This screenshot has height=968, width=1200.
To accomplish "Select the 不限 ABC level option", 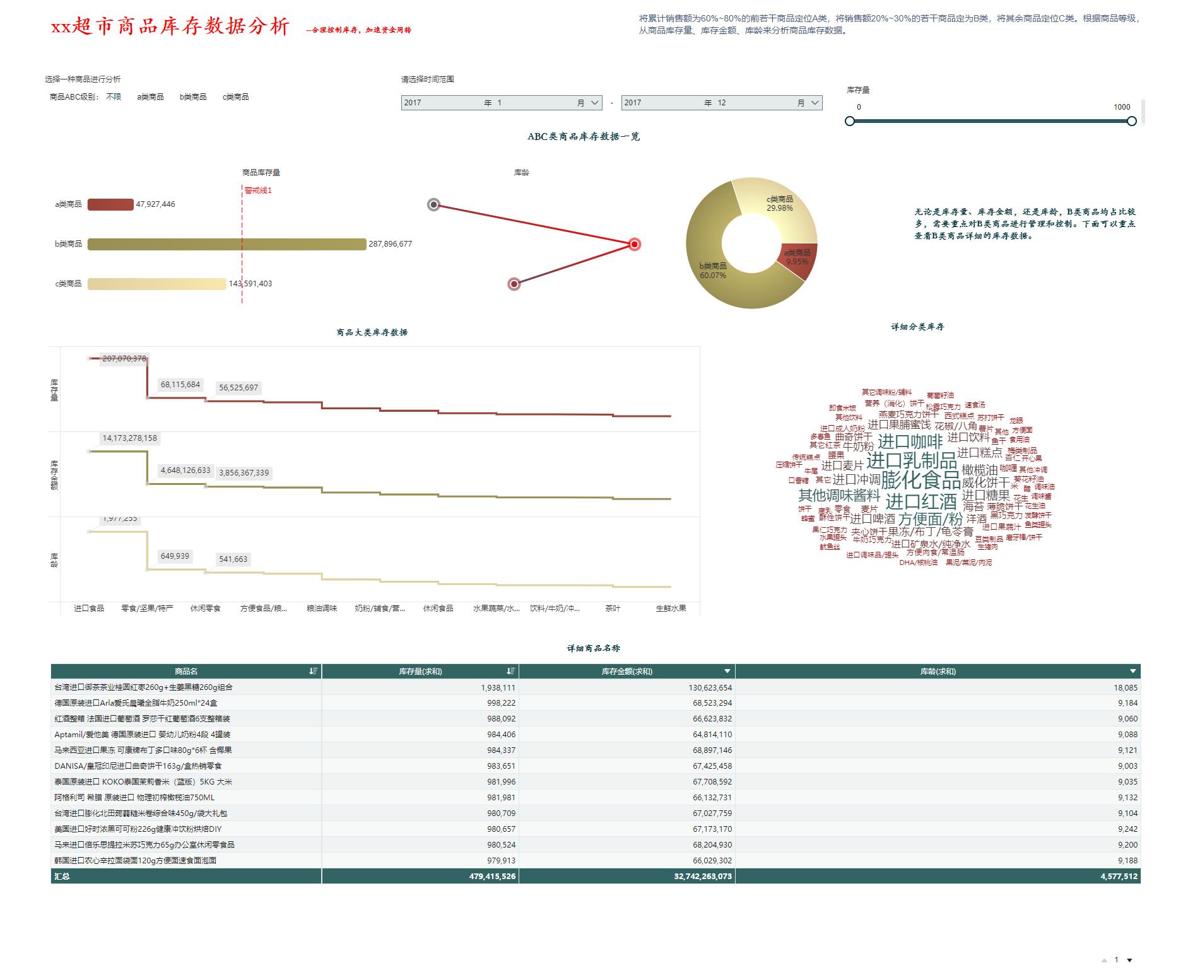I will pos(114,97).
